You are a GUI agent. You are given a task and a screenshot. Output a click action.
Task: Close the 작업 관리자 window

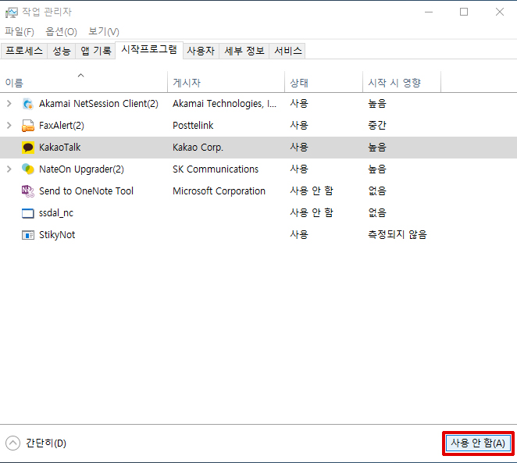(500, 12)
